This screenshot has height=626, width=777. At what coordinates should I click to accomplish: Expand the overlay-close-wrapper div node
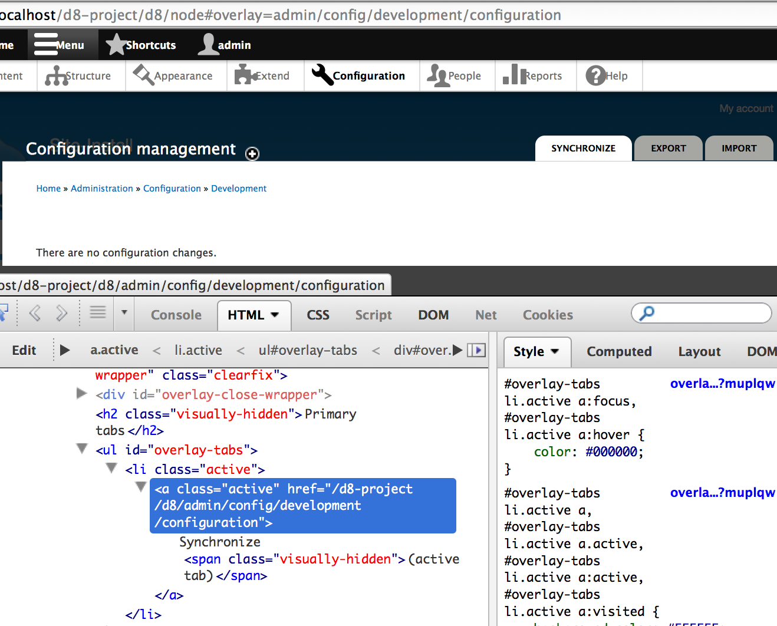coord(82,393)
